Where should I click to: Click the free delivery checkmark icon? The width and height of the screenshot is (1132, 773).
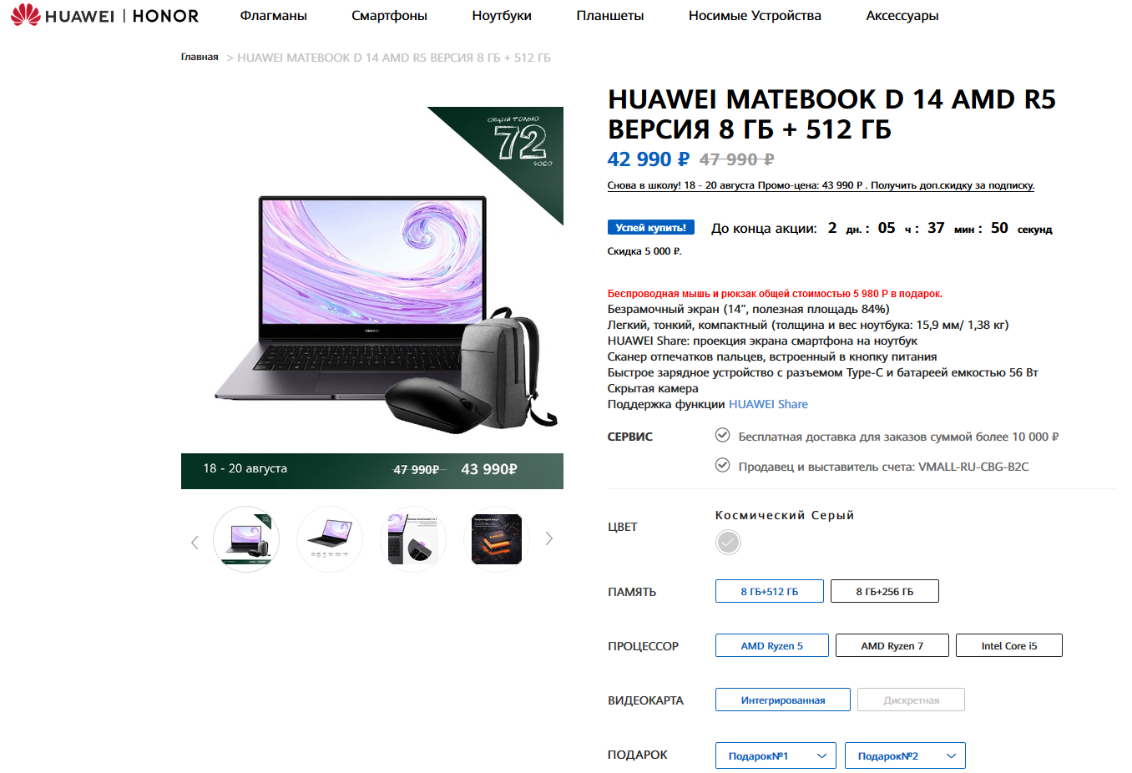(723, 435)
